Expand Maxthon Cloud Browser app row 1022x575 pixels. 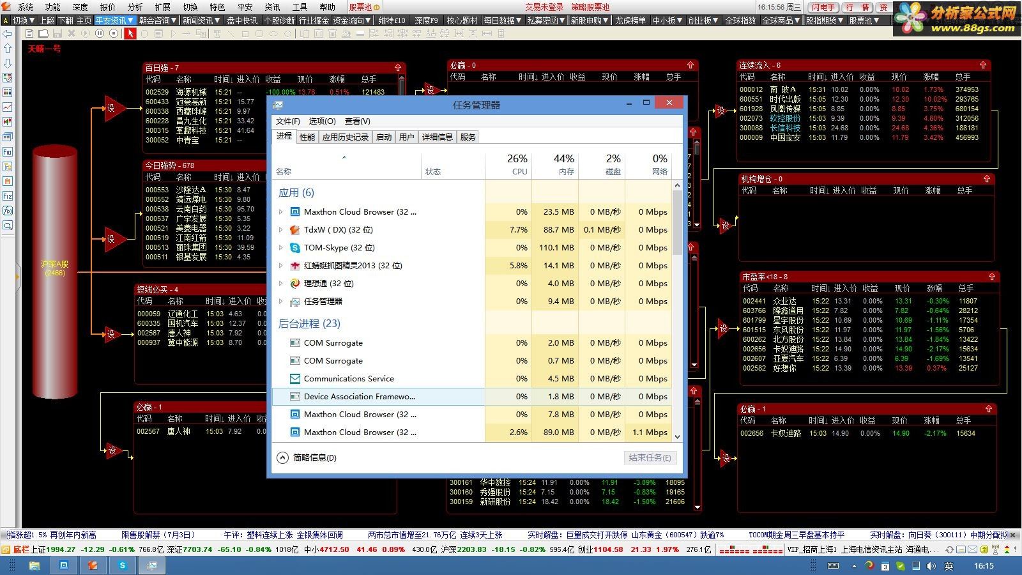pos(280,211)
